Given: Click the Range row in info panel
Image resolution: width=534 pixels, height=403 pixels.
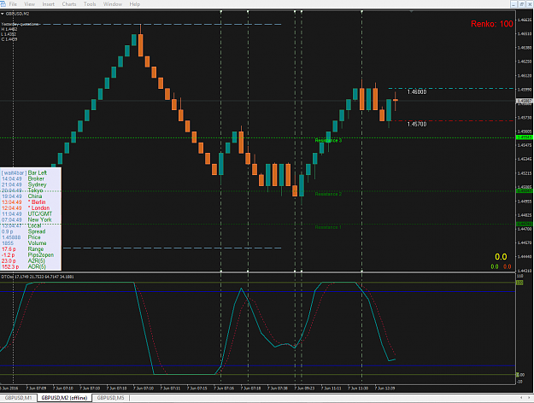Looking at the screenshot, I should tap(22, 249).
